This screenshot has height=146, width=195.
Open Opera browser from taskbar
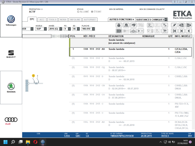pos(35,142)
